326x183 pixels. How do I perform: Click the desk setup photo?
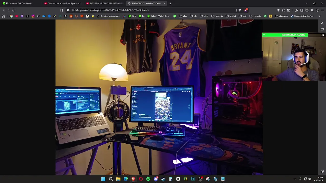159,97
